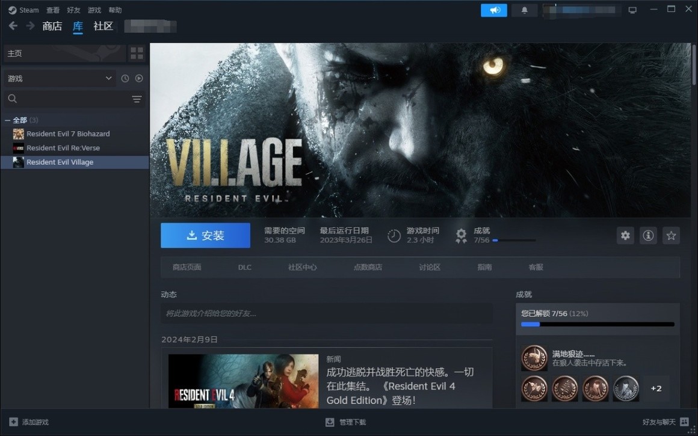Open game settings gear button

click(x=625, y=235)
